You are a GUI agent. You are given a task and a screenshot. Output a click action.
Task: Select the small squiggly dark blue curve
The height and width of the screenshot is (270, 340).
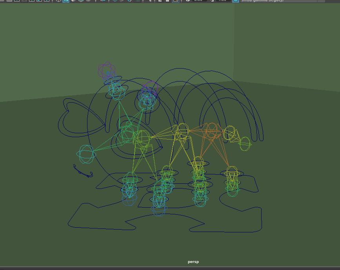83,171
